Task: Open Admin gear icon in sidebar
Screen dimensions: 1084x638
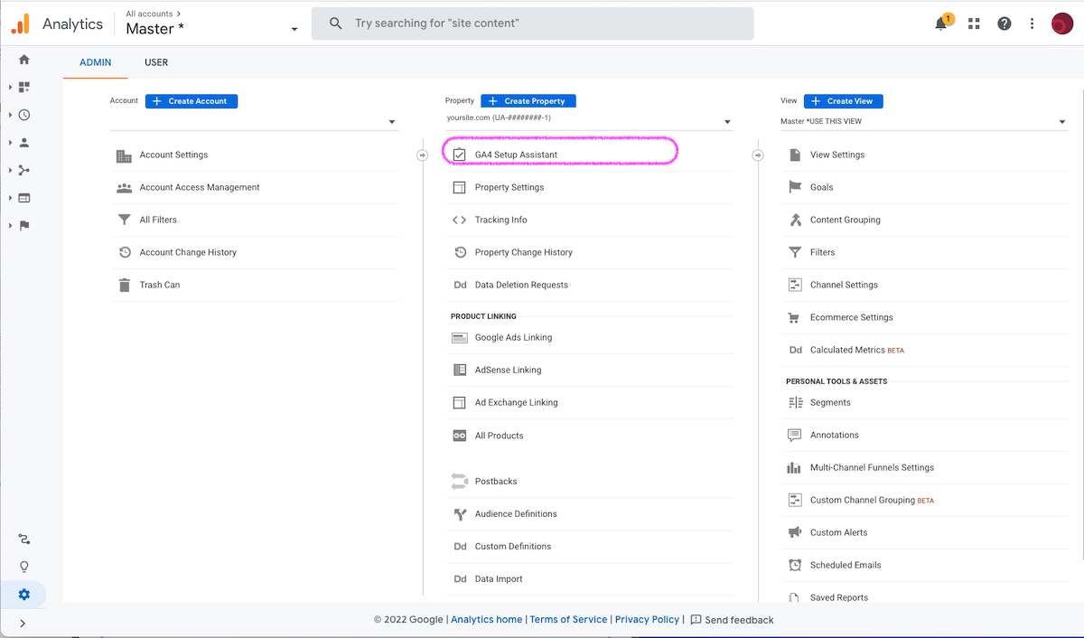Action: point(24,594)
